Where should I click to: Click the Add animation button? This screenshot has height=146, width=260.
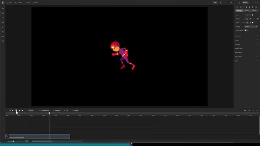(44, 110)
